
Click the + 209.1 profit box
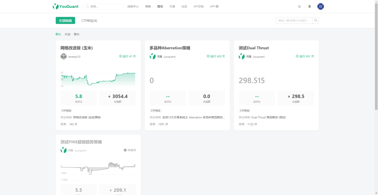pos(117,190)
